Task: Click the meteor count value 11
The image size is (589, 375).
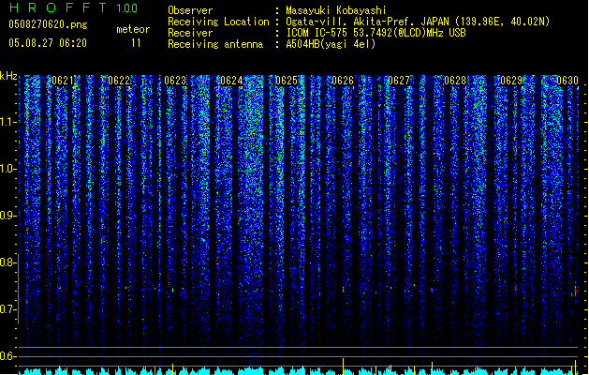Action: [x=136, y=43]
